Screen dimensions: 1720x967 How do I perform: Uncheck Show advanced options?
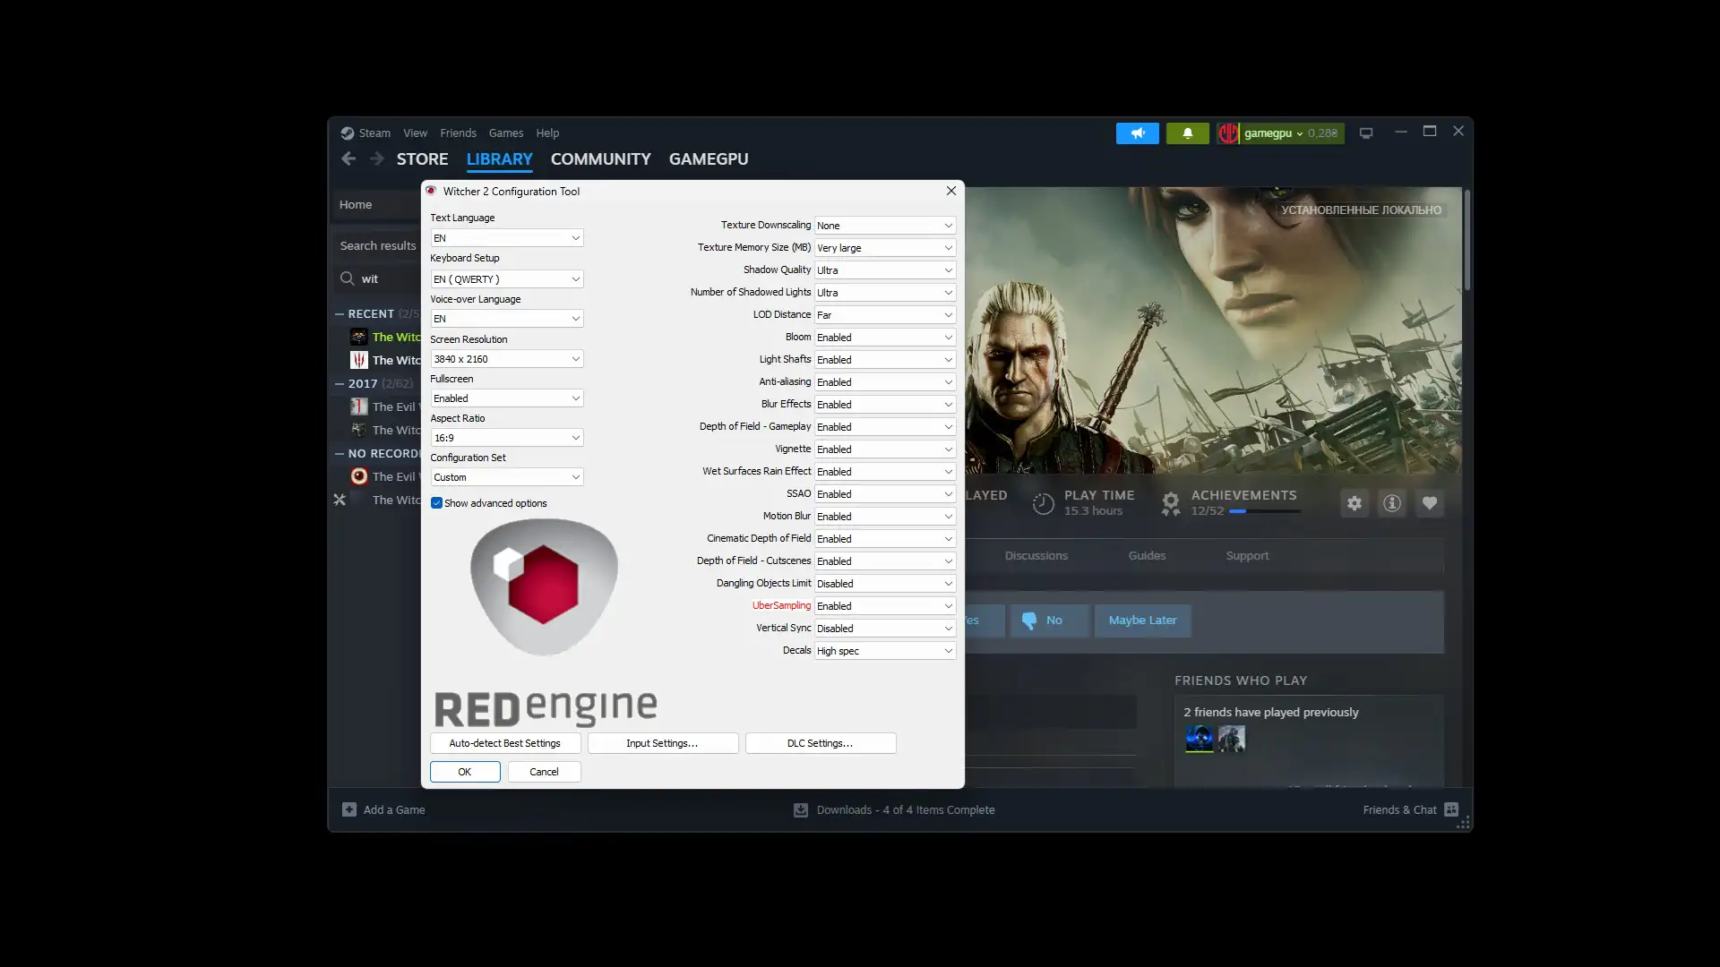point(436,503)
